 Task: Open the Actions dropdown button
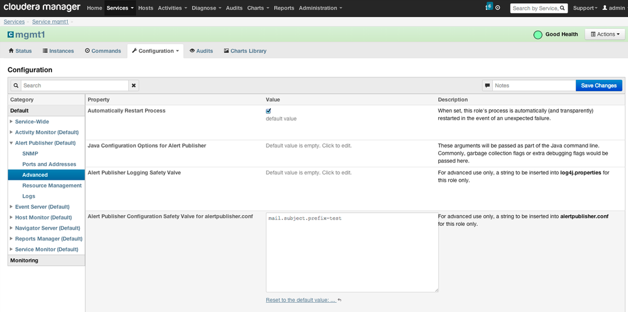point(605,35)
